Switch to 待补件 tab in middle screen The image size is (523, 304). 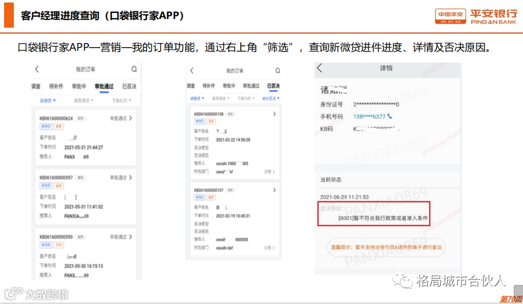click(209, 86)
